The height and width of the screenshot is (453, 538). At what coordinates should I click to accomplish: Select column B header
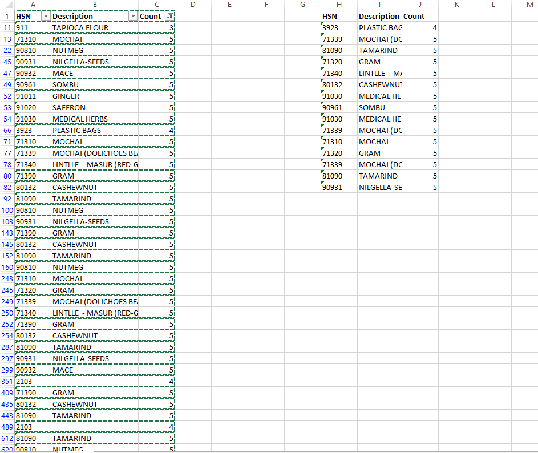[95, 5]
